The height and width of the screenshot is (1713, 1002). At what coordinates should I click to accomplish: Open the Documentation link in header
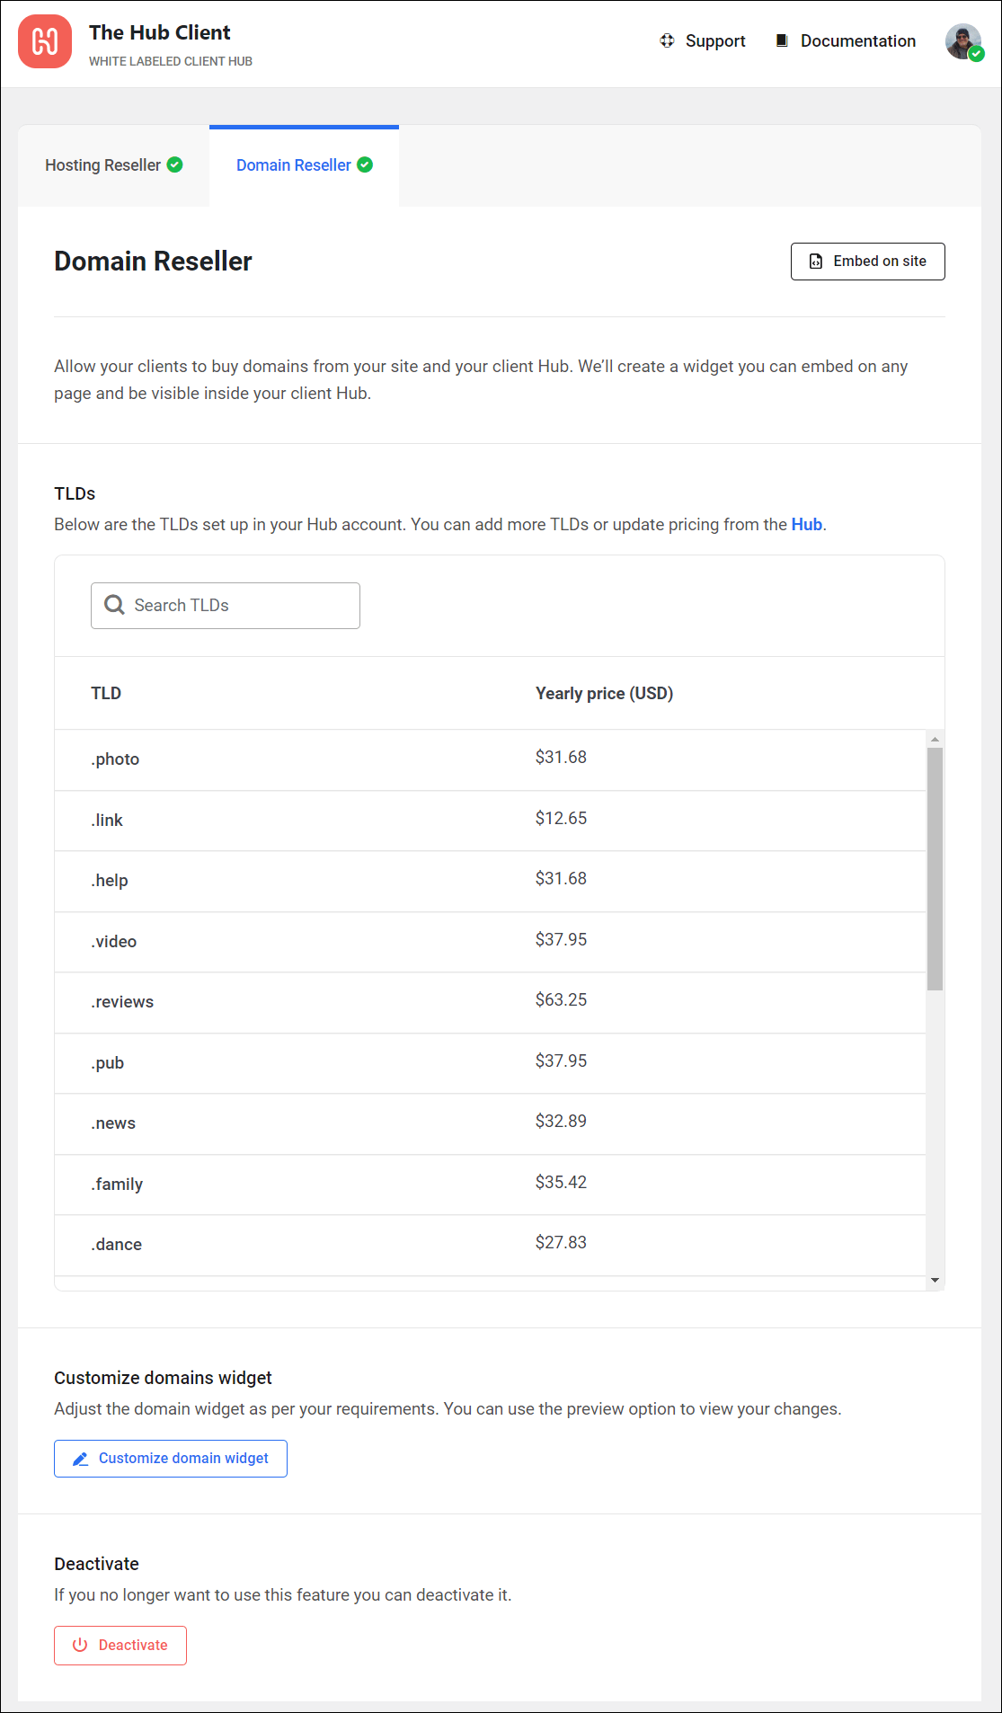tap(857, 40)
